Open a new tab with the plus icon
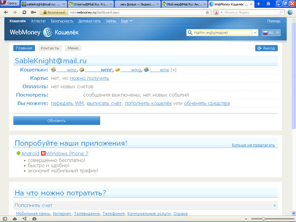The image size is (296, 222). (x=259, y=4)
